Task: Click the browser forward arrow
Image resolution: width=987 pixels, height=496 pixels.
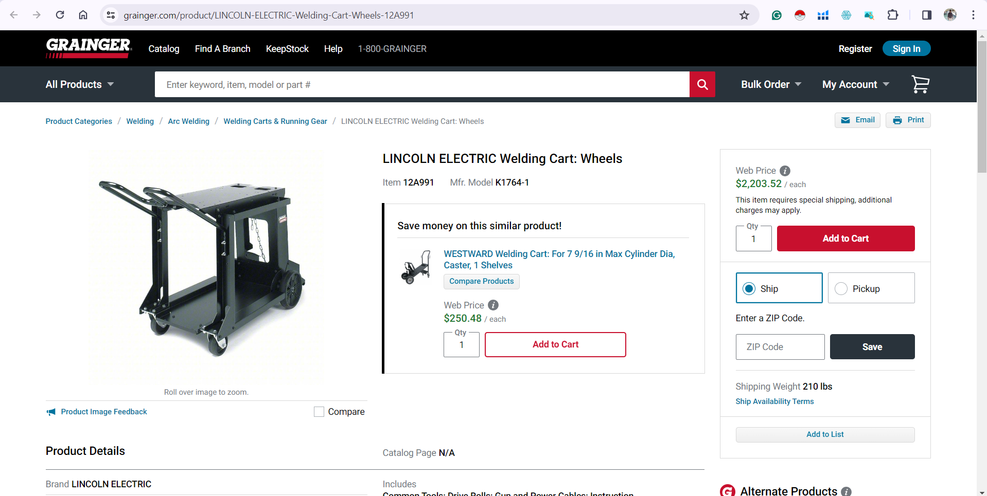Action: (37, 15)
